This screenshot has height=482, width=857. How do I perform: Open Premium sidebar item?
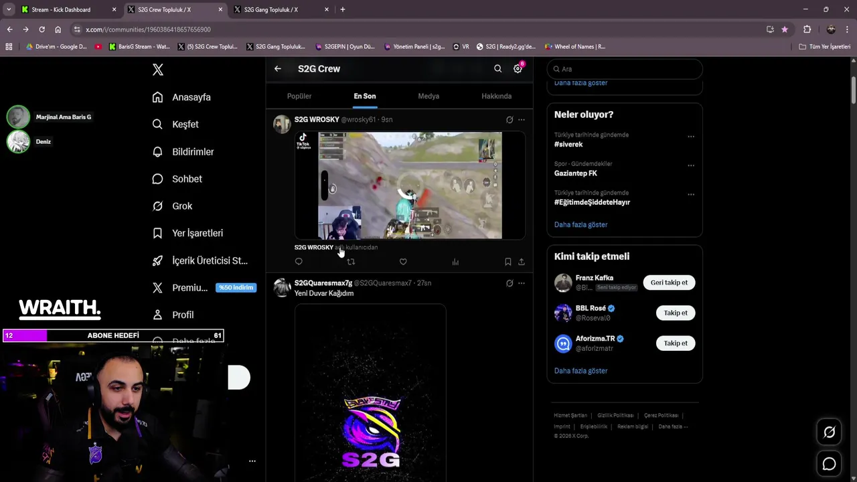204,288
